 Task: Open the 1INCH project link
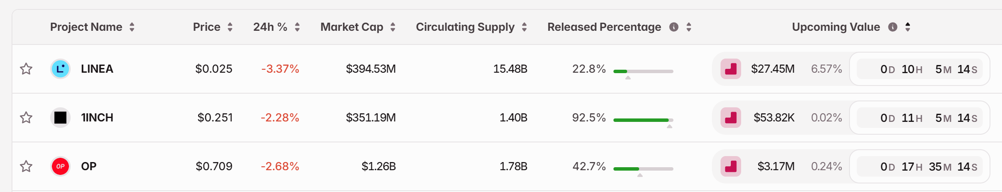click(x=97, y=118)
